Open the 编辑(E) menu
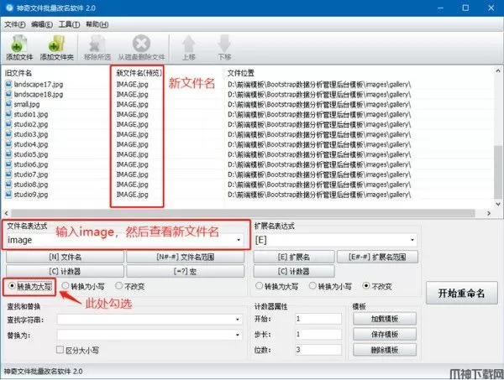This screenshot has height=380, width=504. pos(42,24)
